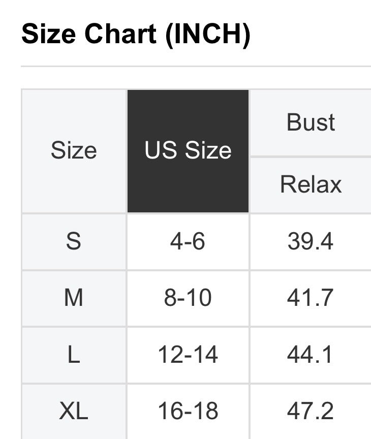The image size is (371, 439).
Task: Click the "S" size row label
Action: click(x=74, y=241)
